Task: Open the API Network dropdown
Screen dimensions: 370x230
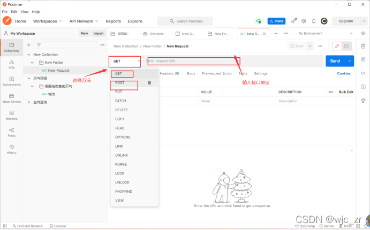Action: tap(84, 21)
